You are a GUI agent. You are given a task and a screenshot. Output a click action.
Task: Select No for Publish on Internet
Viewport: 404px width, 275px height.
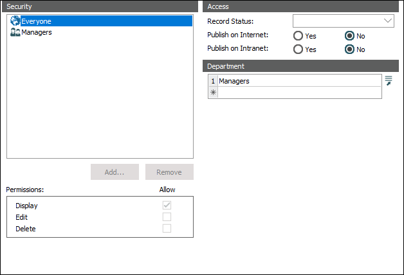pyautogui.click(x=350, y=36)
